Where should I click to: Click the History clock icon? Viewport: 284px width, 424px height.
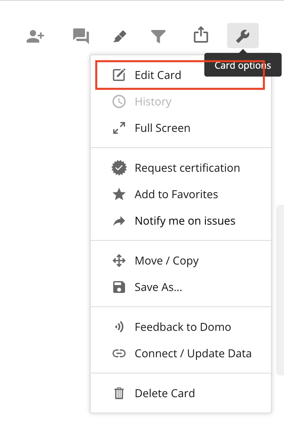[x=119, y=101]
